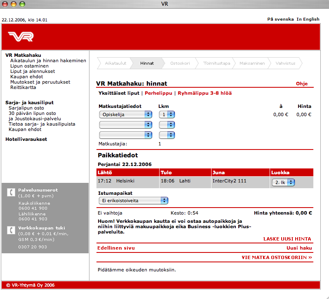
Task: Open VR Matkahaku sidebar heading
Action: (23, 55)
